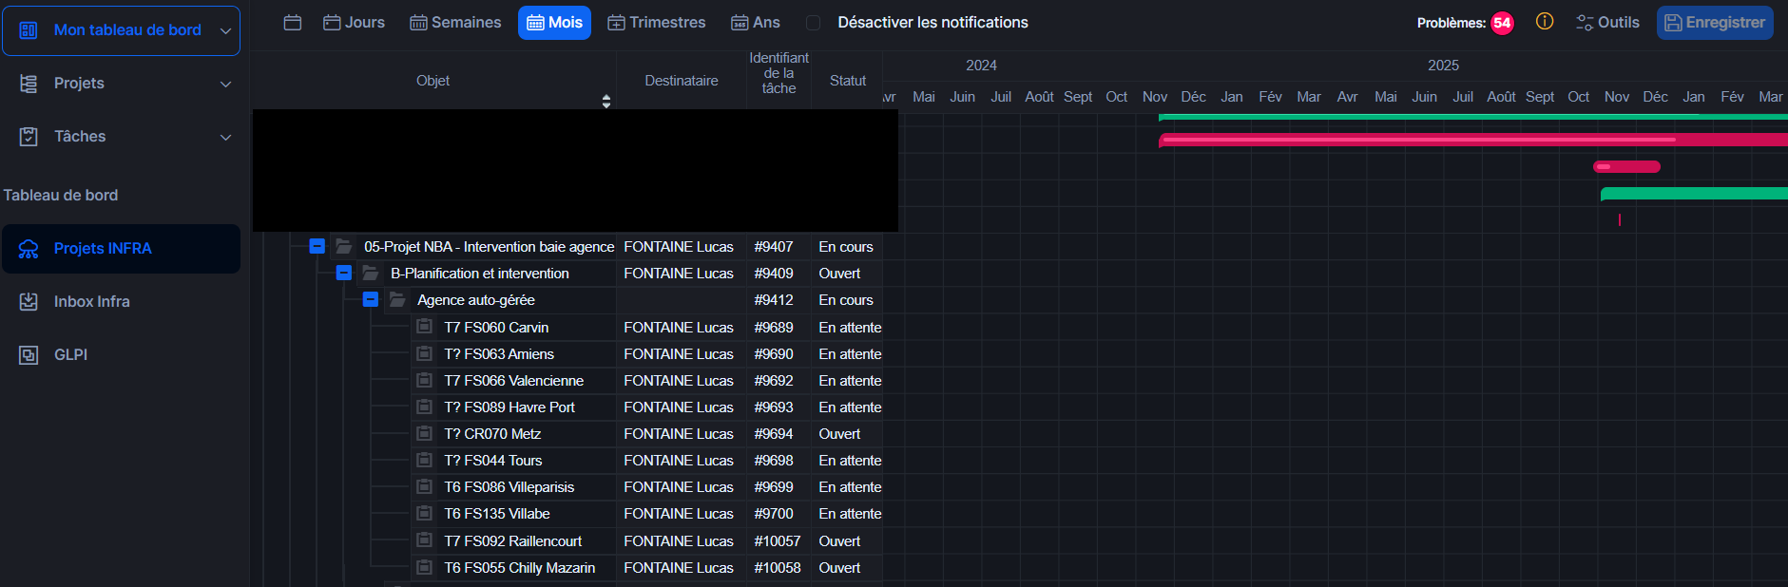This screenshot has width=1788, height=587.
Task: Click folder icon of 05-Projet NBA
Action: (x=344, y=246)
